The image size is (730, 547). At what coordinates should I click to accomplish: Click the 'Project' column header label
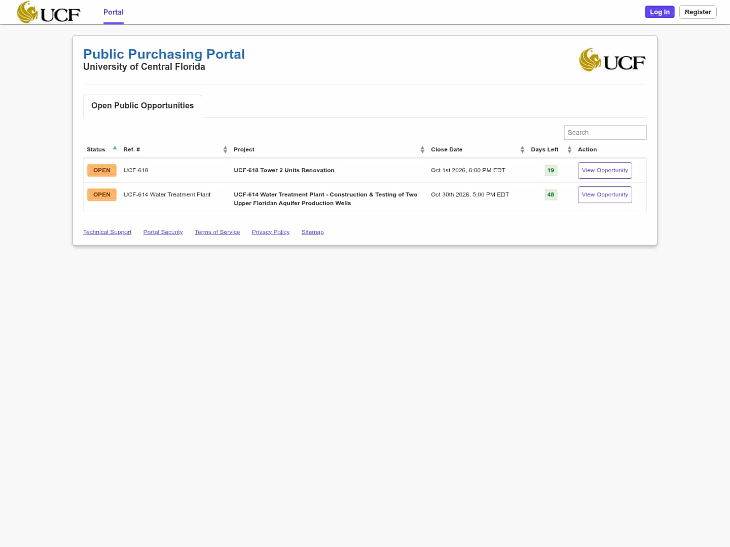pyautogui.click(x=244, y=149)
